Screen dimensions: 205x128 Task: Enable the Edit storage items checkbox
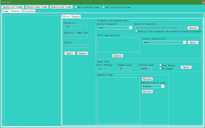tap(76, 7)
